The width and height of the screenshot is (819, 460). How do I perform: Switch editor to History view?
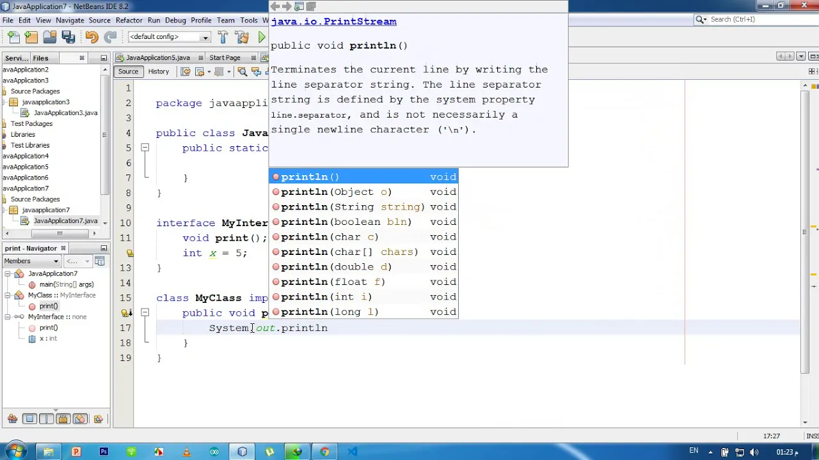coord(159,72)
